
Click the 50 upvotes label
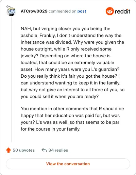[x=24, y=150]
